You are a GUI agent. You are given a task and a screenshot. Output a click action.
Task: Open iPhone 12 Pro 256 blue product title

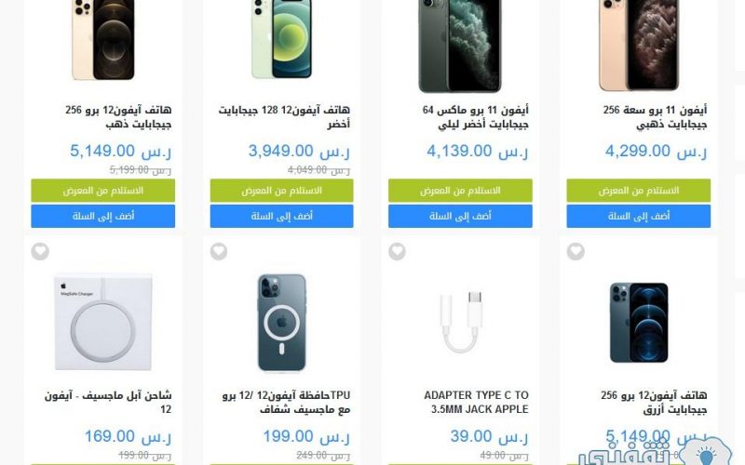pyautogui.click(x=654, y=402)
